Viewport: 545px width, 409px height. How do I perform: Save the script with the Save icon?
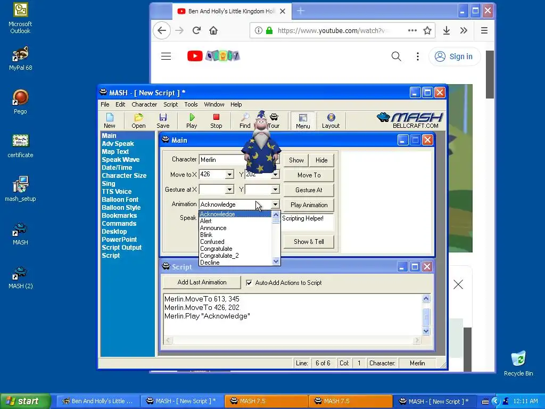tap(163, 120)
